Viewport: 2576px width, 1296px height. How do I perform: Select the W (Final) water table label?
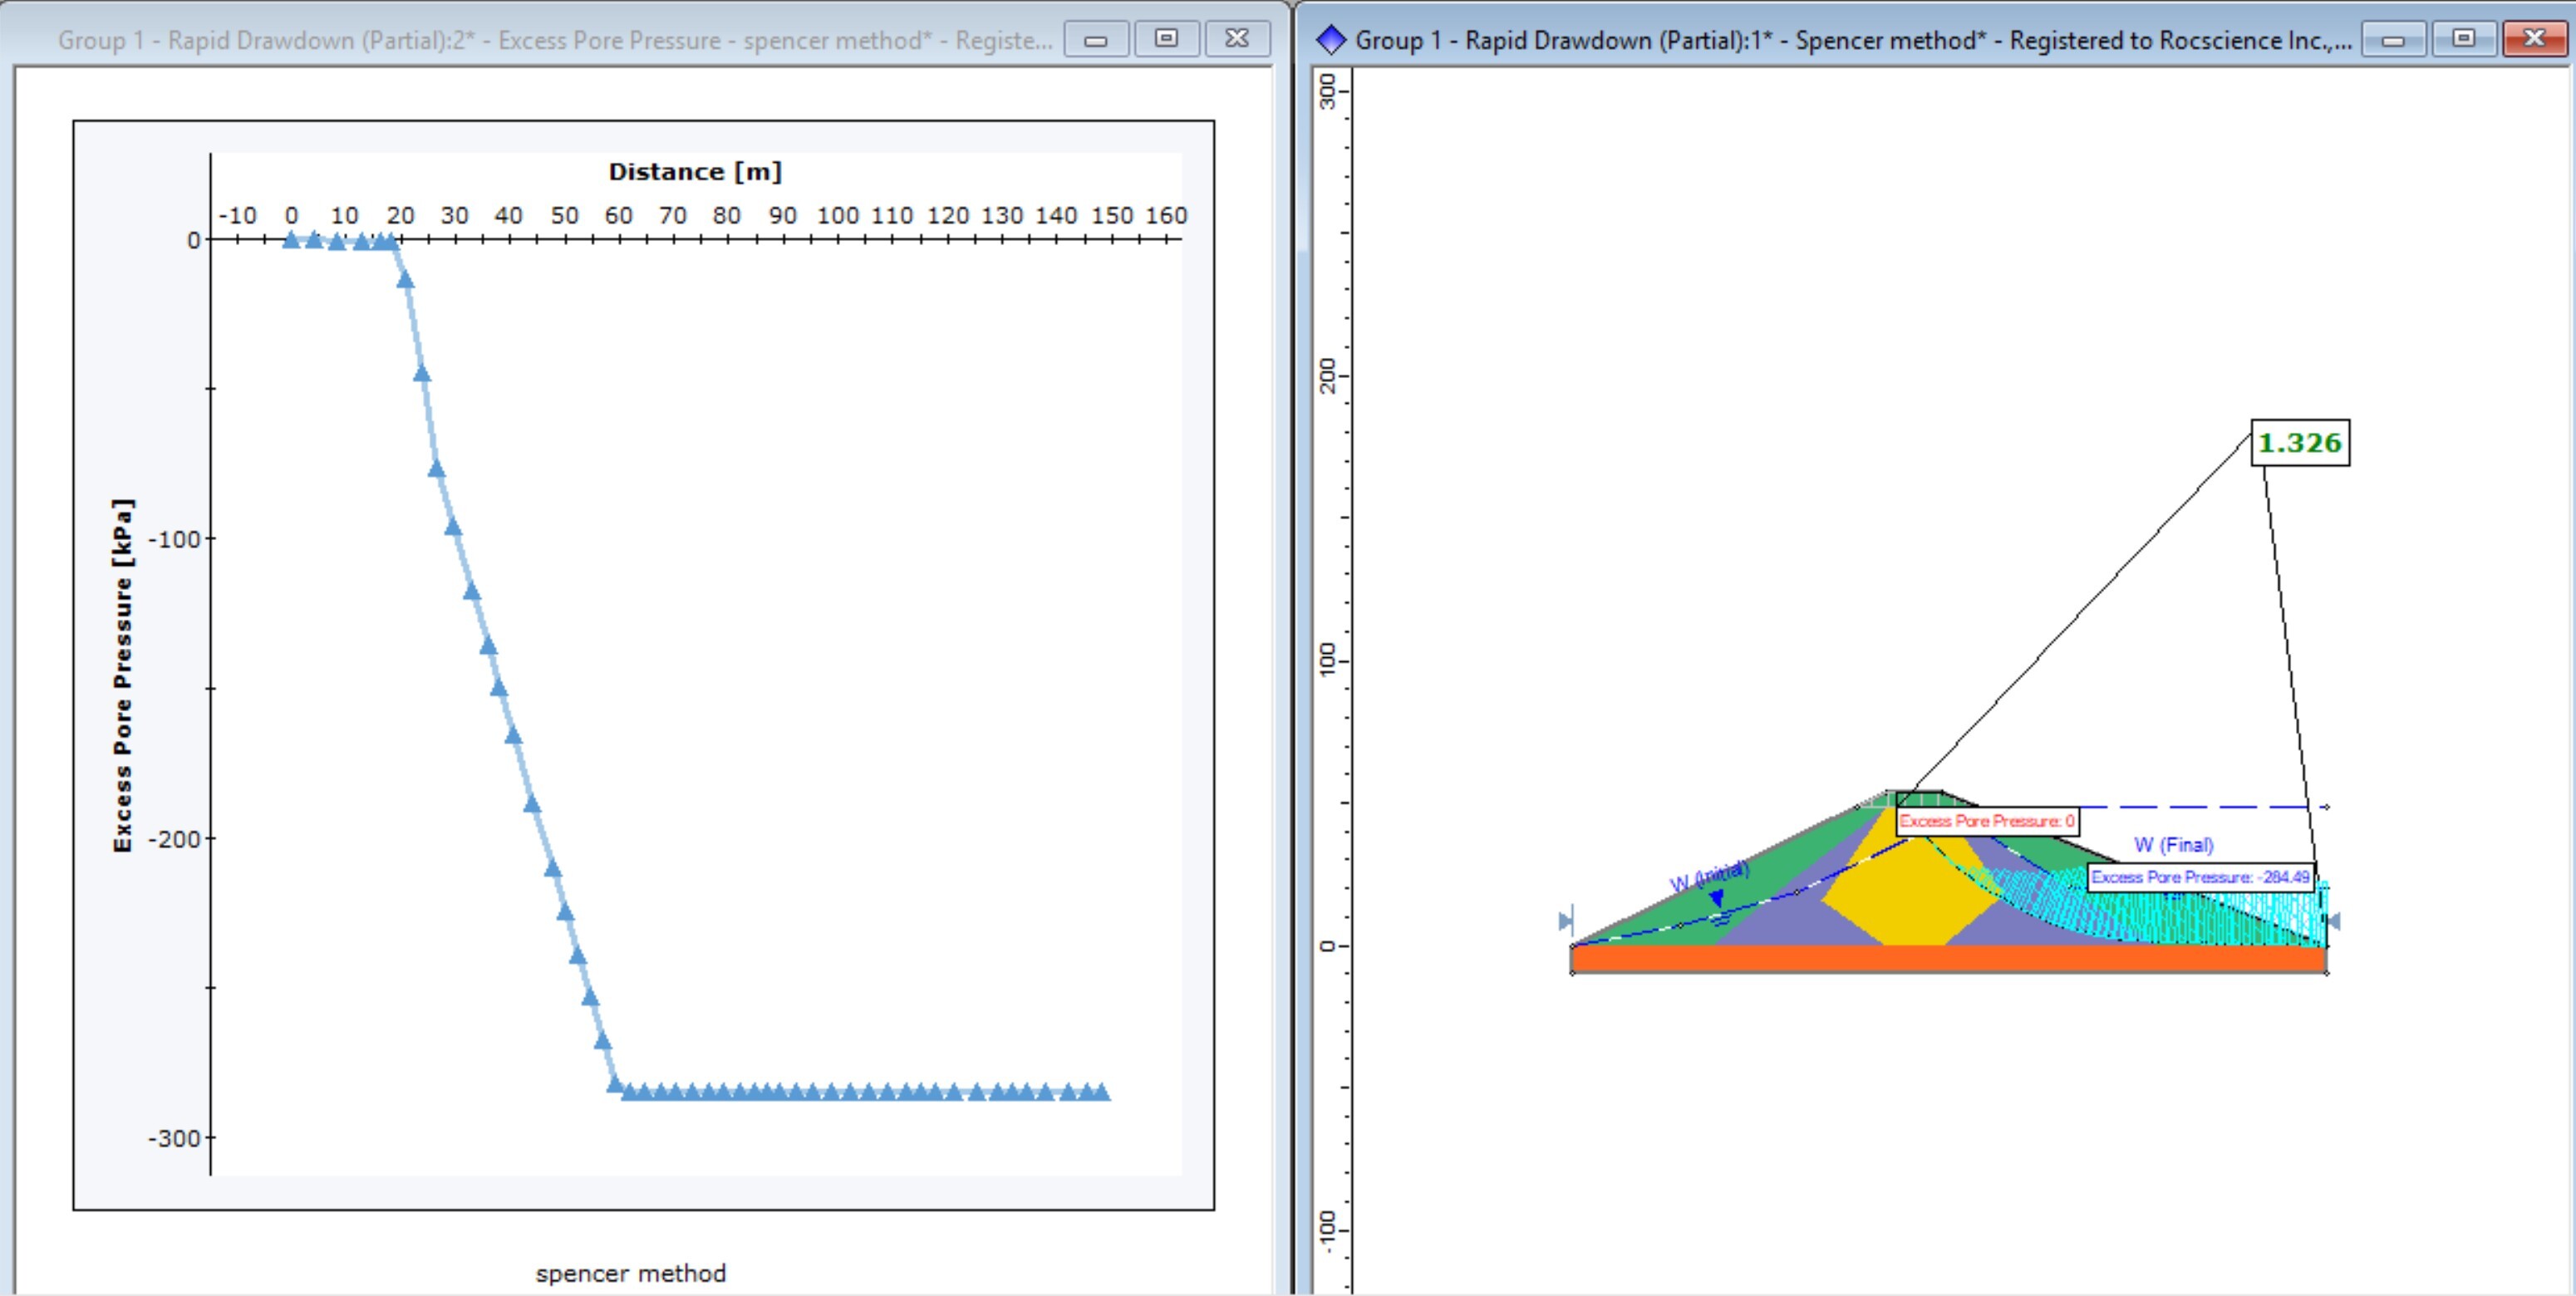(x=2171, y=844)
